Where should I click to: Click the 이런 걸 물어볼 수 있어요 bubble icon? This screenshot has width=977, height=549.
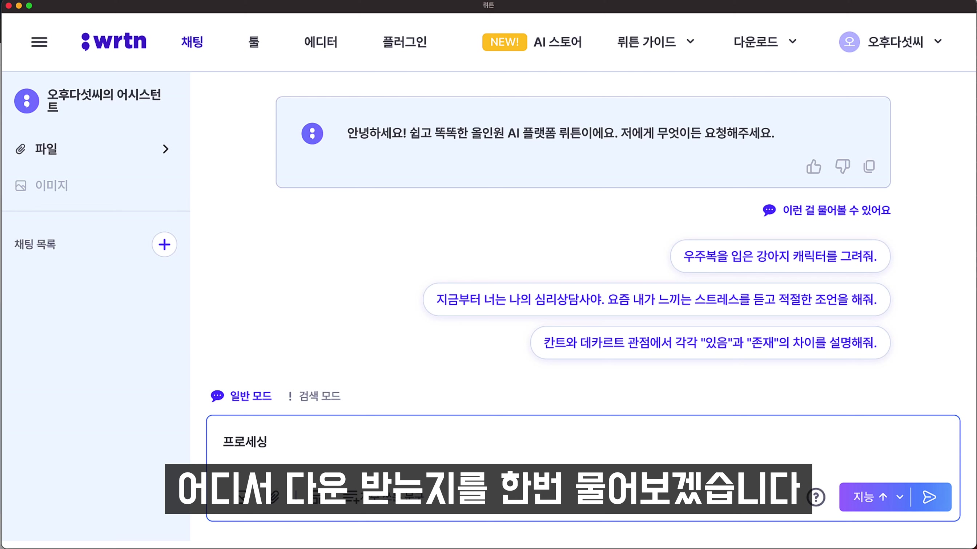[x=769, y=210]
